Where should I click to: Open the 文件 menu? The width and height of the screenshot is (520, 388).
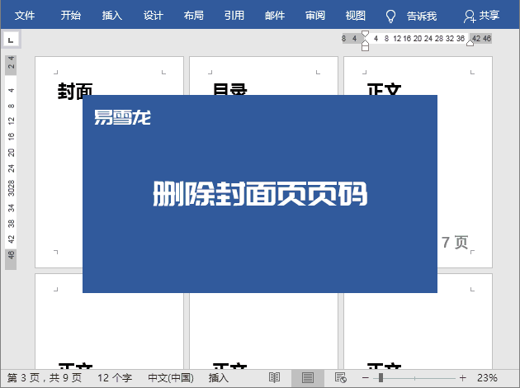pos(25,15)
